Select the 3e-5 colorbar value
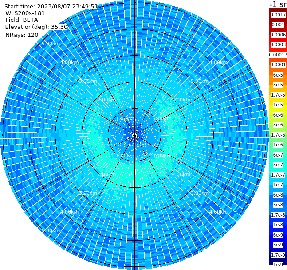The width and height of the screenshot is (287, 270). tap(278, 85)
